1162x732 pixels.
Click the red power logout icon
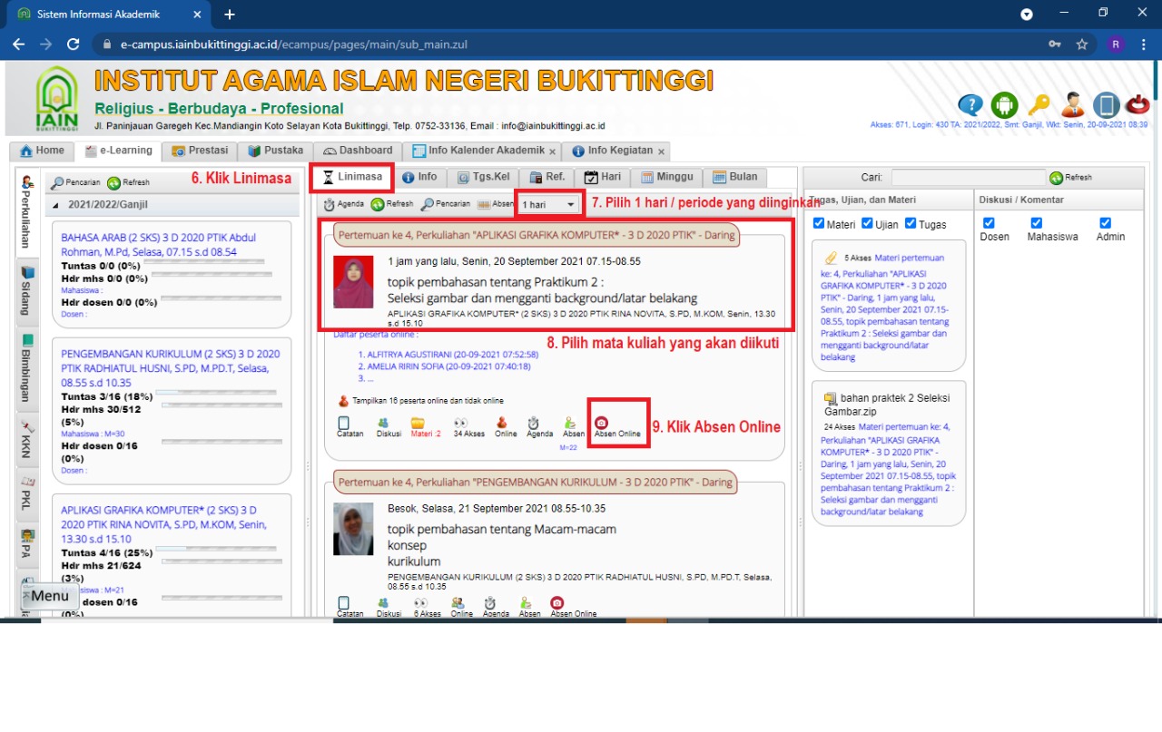click(x=1137, y=106)
